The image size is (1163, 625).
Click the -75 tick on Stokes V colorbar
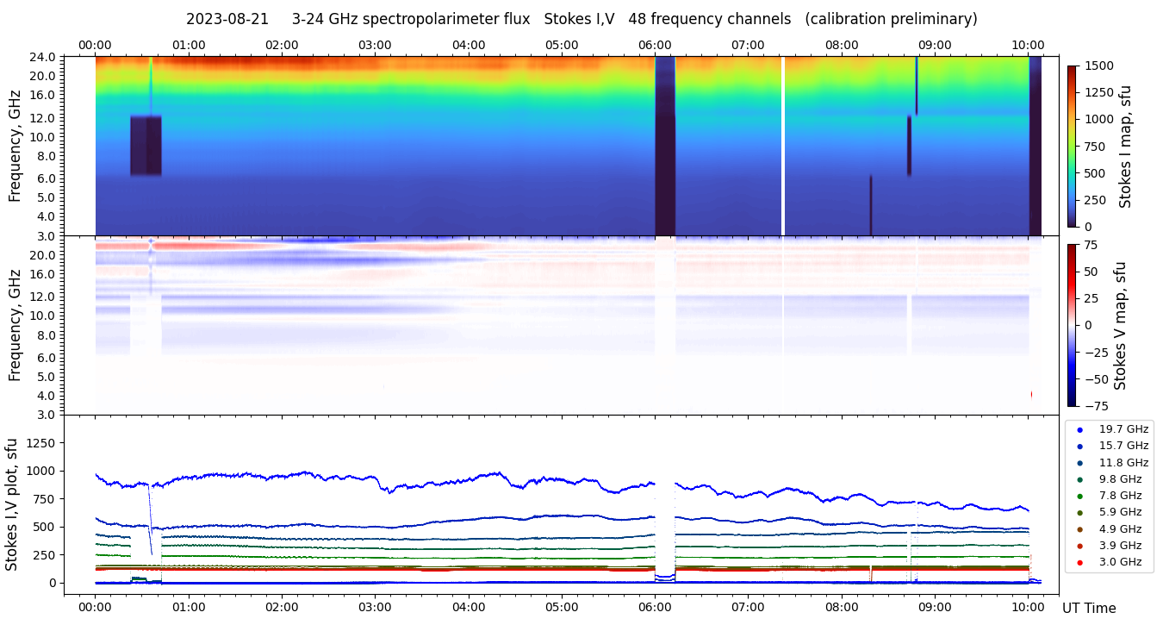[1092, 406]
